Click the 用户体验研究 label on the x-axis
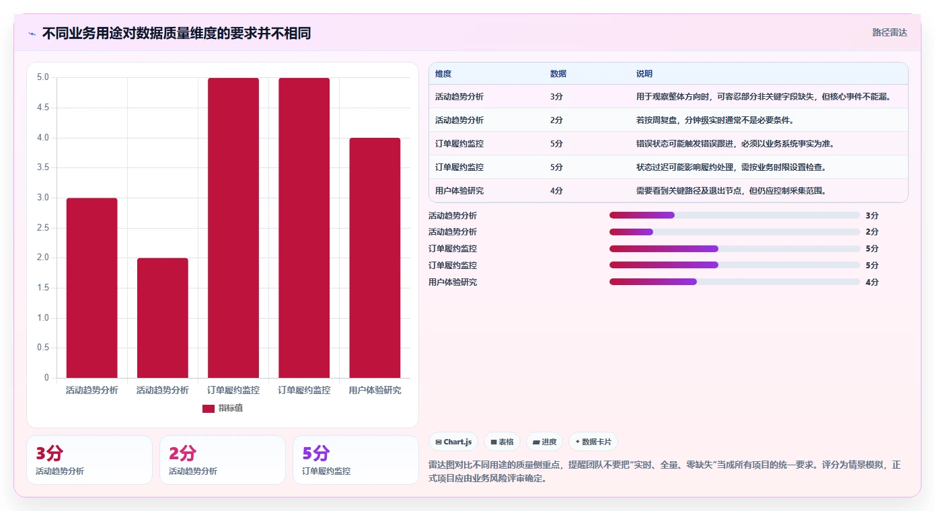 [x=375, y=390]
